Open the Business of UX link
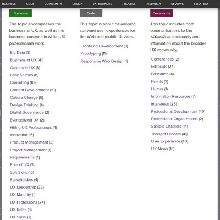 click(23, 60)
